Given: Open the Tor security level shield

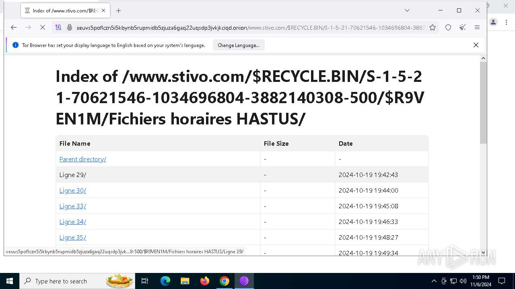Looking at the screenshot, I should pyautogui.click(x=448, y=27).
